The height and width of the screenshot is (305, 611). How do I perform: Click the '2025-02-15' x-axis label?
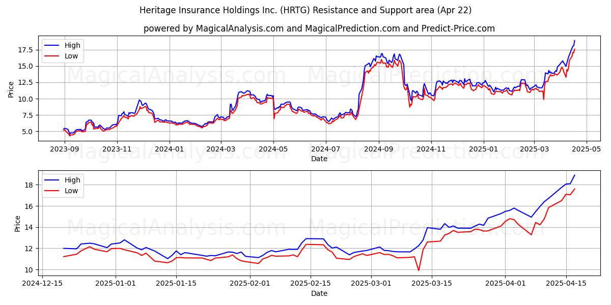pos(310,285)
